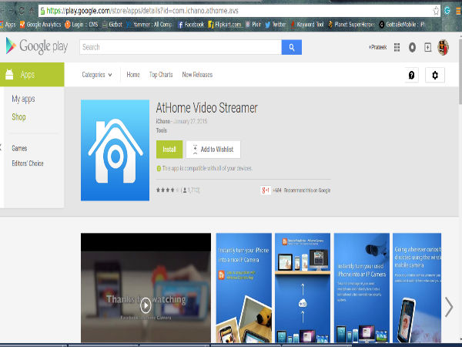
Task: Click the Google +1 recommend button
Action: pyautogui.click(x=265, y=190)
